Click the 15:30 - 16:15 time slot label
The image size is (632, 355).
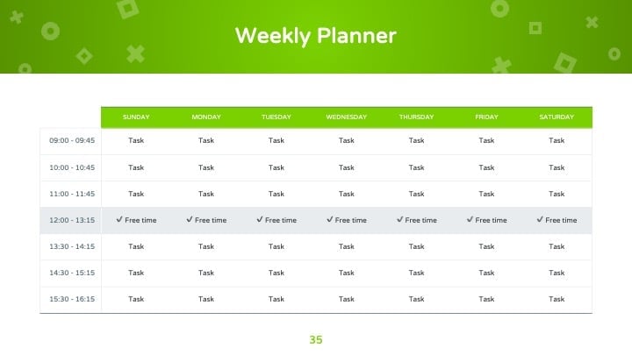(x=72, y=299)
